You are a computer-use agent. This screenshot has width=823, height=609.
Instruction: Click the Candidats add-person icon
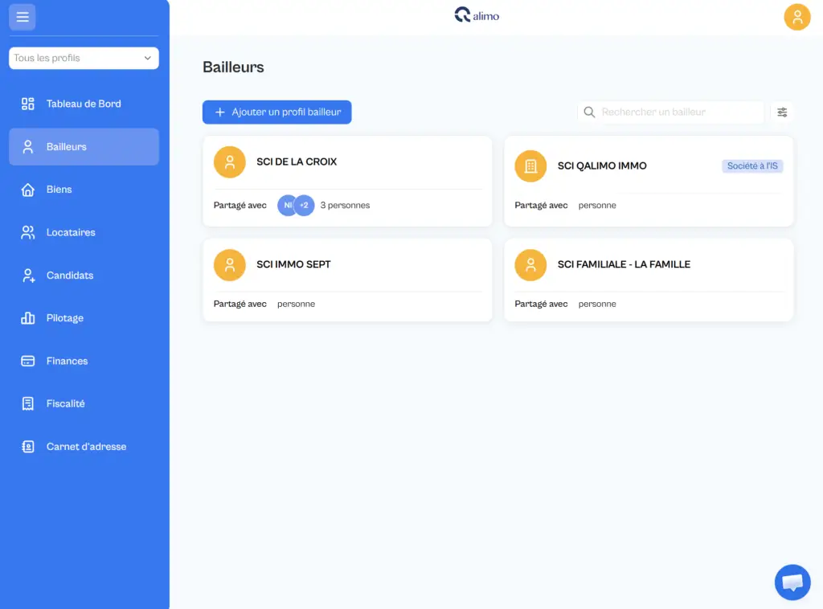tap(28, 276)
